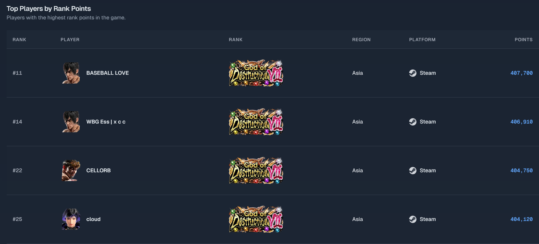539x244 pixels.
Task: Click the Steam icon in row #25
Action: click(413, 219)
